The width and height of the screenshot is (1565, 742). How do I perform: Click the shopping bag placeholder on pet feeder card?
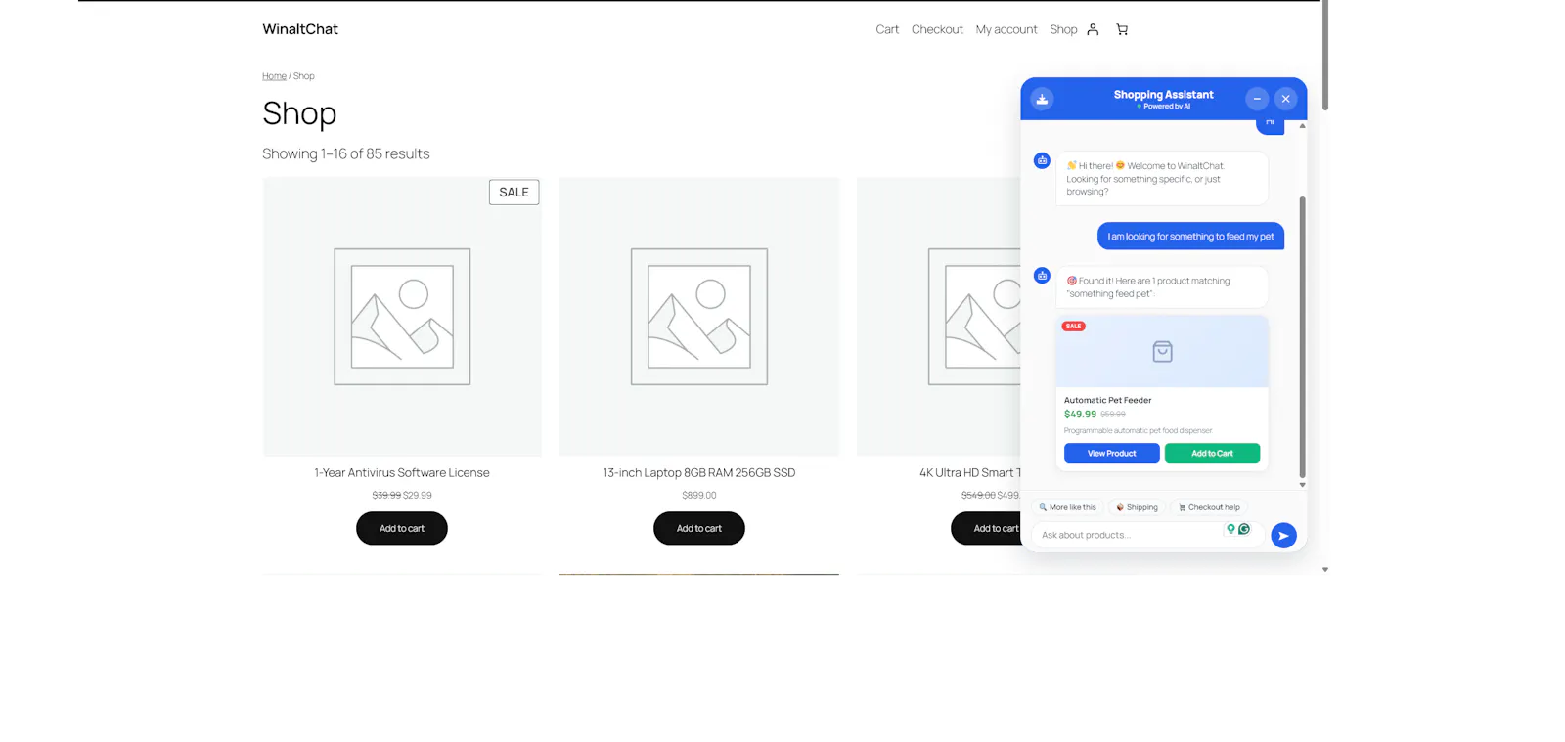point(1162,352)
